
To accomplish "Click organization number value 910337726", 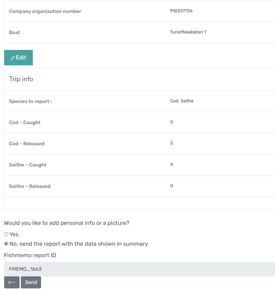I will [x=181, y=11].
